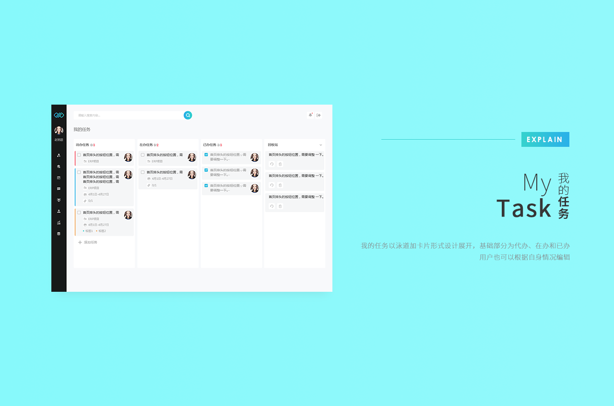Uncheck the second completed task in 已办任务

pyautogui.click(x=206, y=170)
